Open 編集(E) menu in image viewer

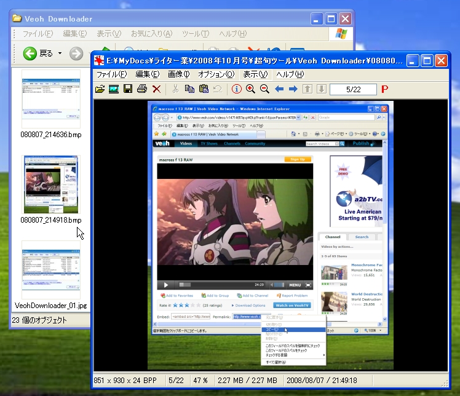(x=148, y=74)
